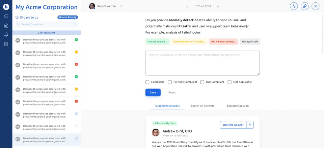Click the My Acme Corporation title

tap(47, 7)
